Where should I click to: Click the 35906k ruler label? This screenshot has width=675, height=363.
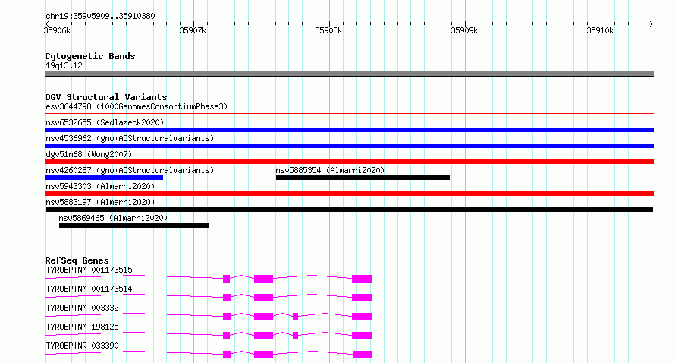57,30
